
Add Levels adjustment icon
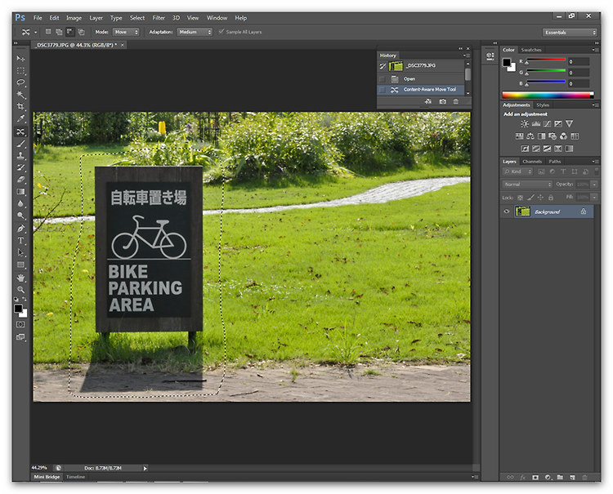point(536,124)
